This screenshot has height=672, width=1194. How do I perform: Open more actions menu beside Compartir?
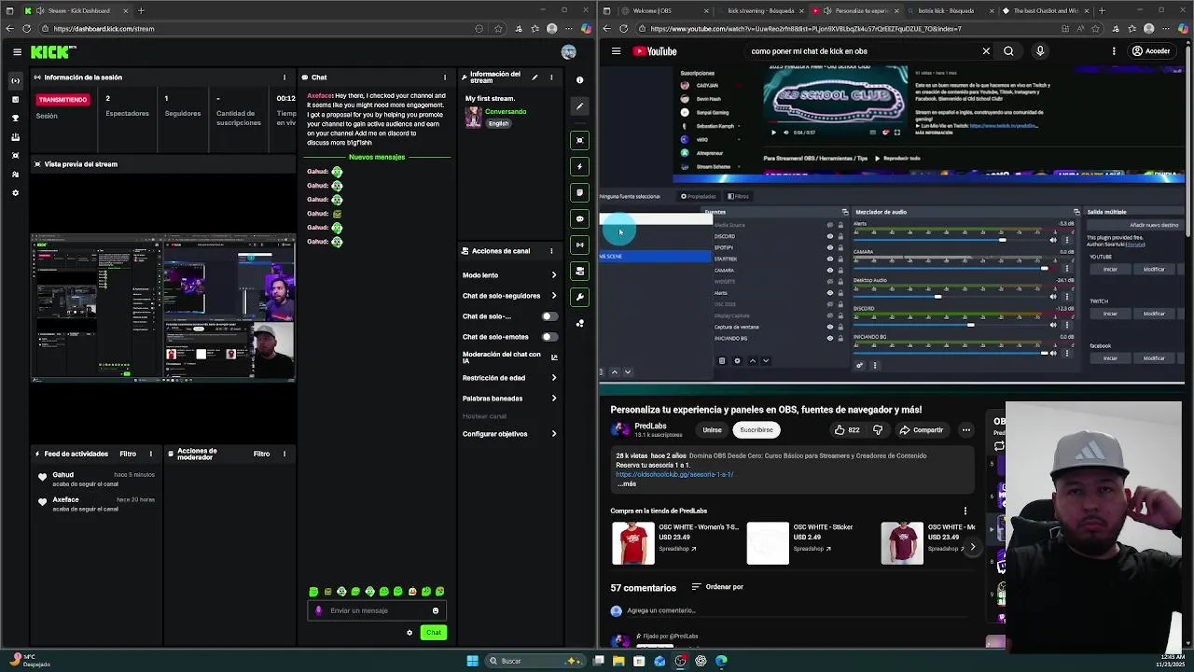click(x=966, y=430)
